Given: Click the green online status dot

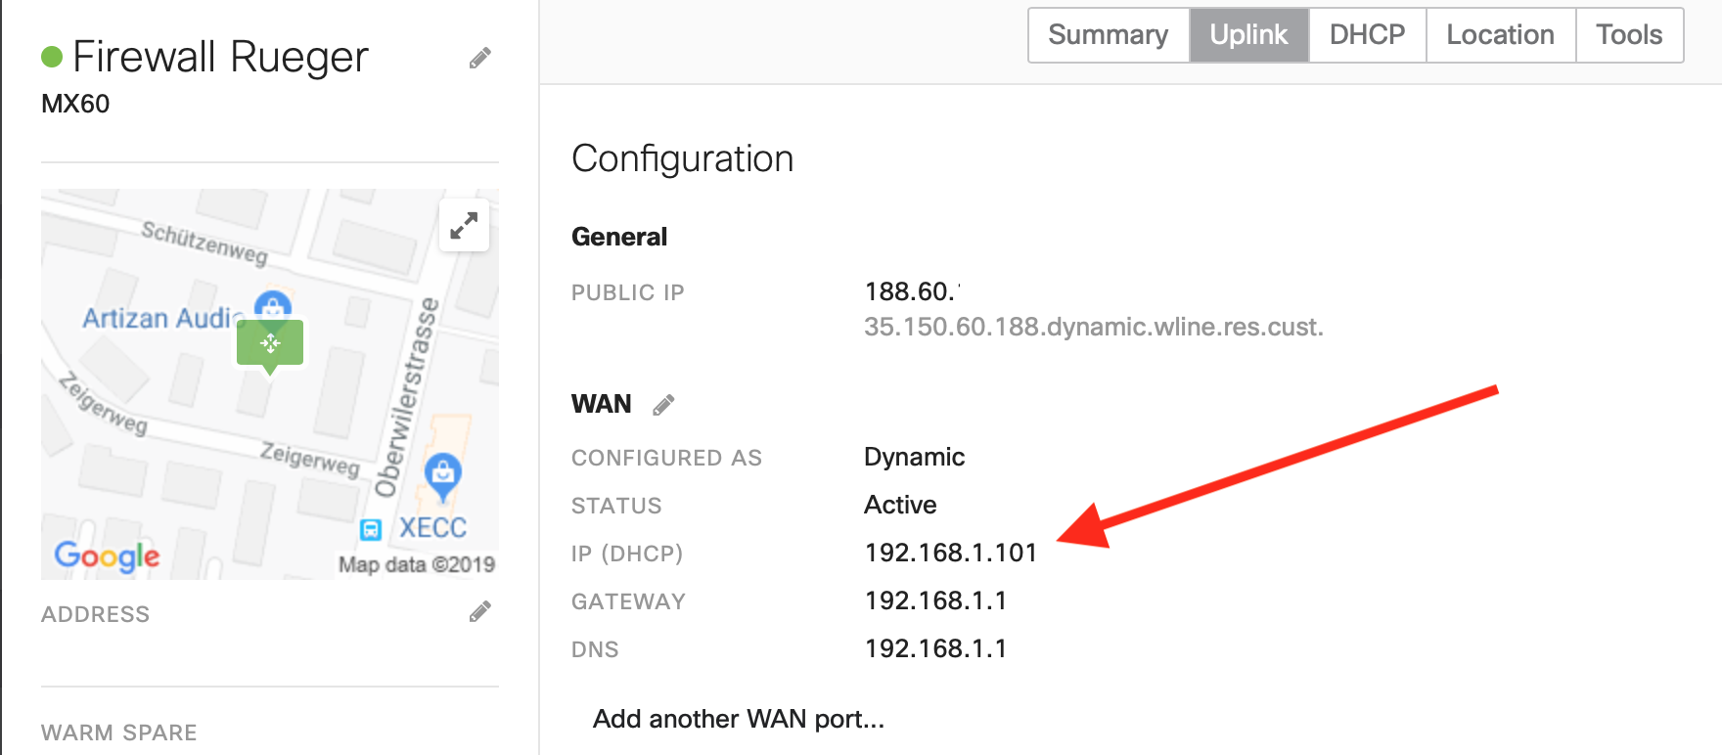Looking at the screenshot, I should pos(52,58).
